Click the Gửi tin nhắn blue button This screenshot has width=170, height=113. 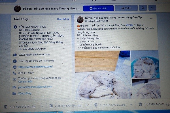coord(98,8)
